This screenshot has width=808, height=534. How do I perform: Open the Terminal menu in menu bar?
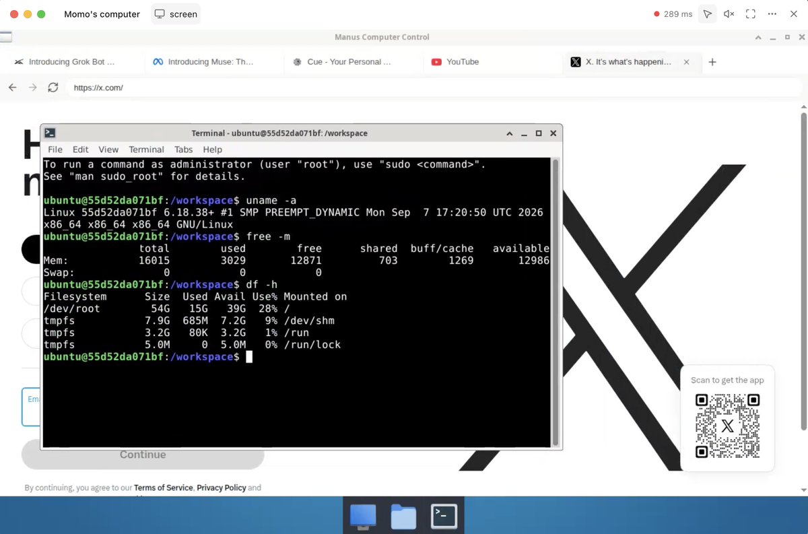(147, 149)
